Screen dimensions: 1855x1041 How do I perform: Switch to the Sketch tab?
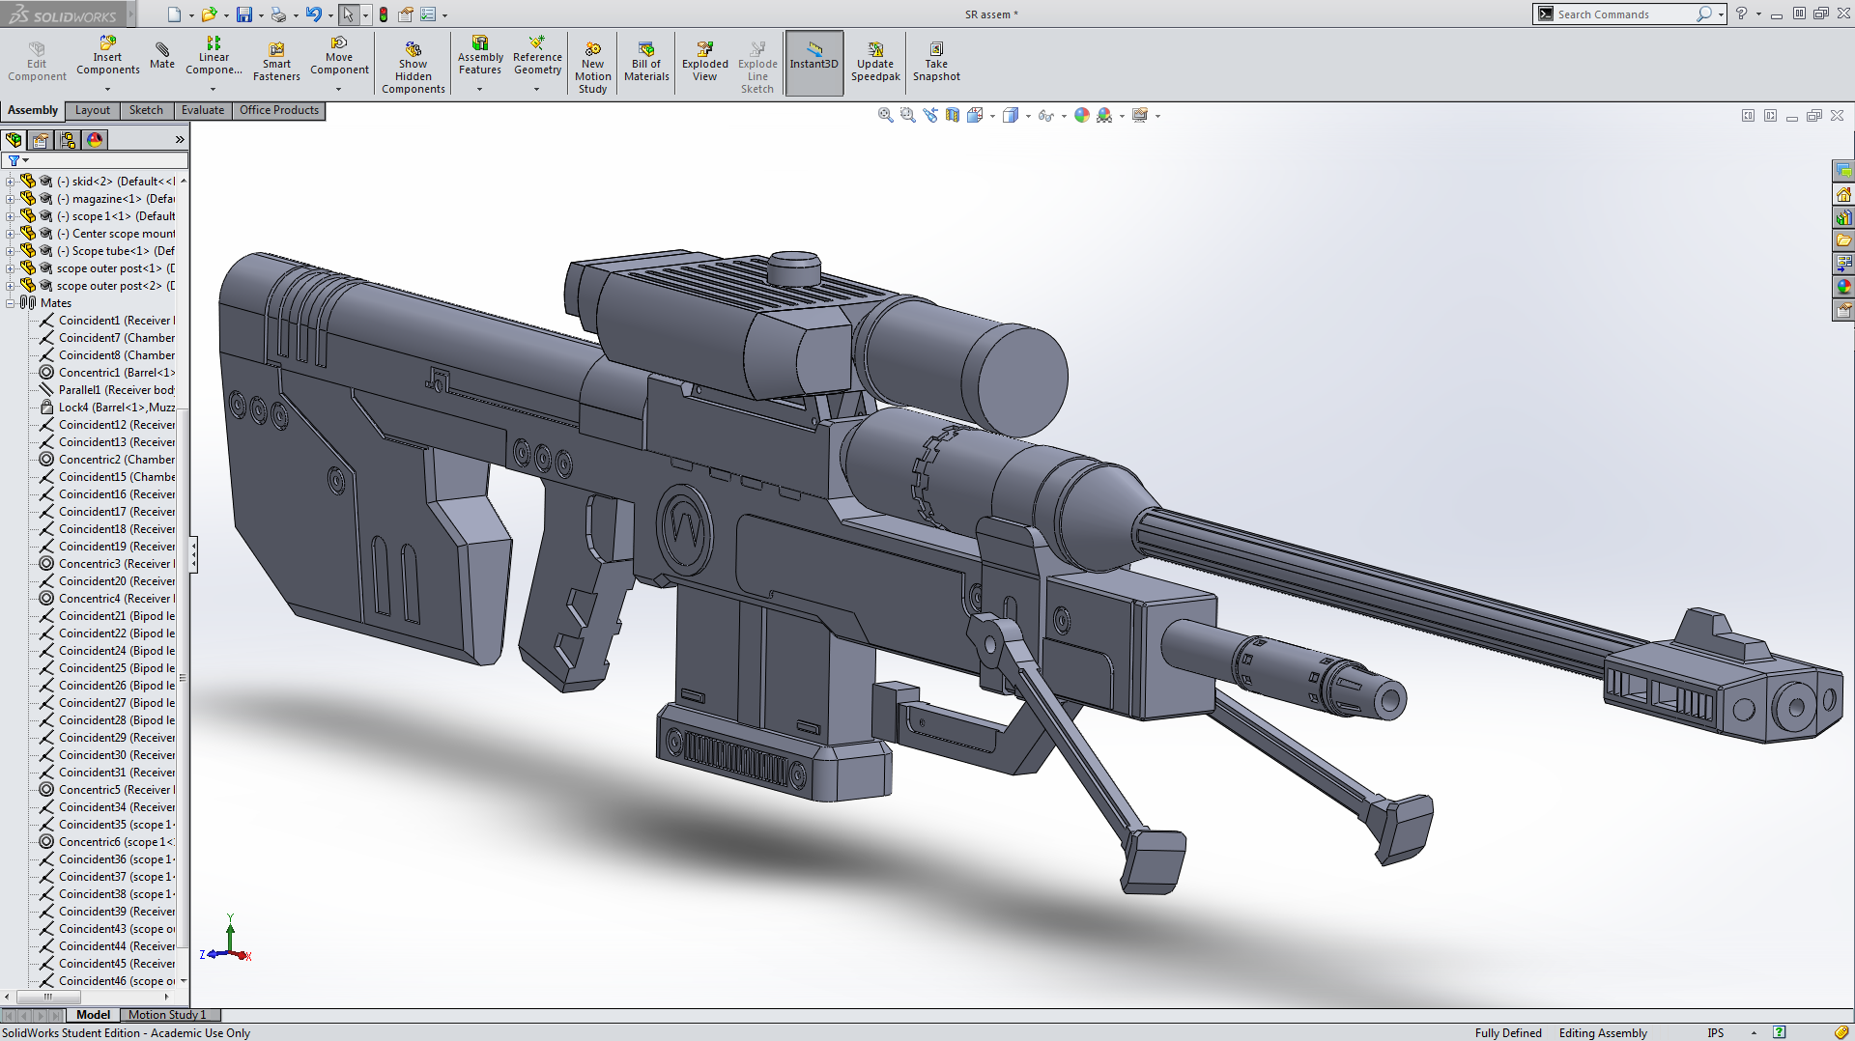point(146,110)
